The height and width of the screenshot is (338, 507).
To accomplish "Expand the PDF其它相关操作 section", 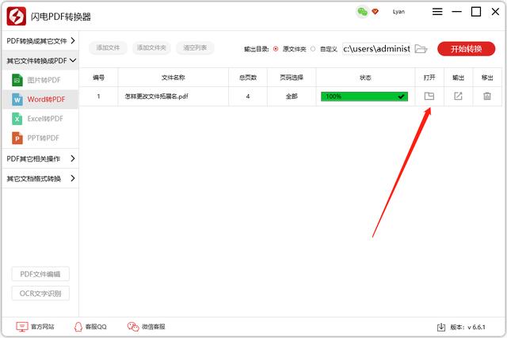I will pos(40,158).
